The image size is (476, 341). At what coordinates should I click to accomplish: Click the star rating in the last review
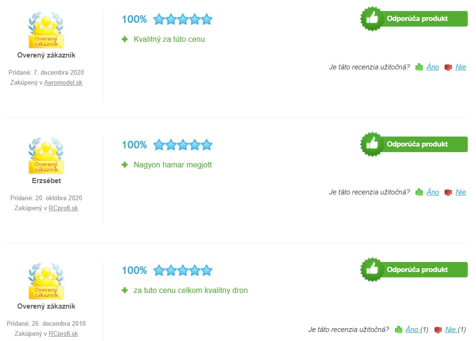click(183, 270)
